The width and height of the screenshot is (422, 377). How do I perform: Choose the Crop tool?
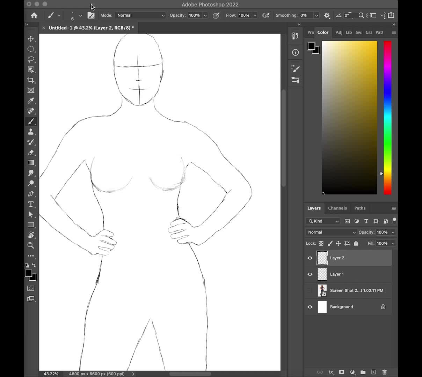(31, 80)
